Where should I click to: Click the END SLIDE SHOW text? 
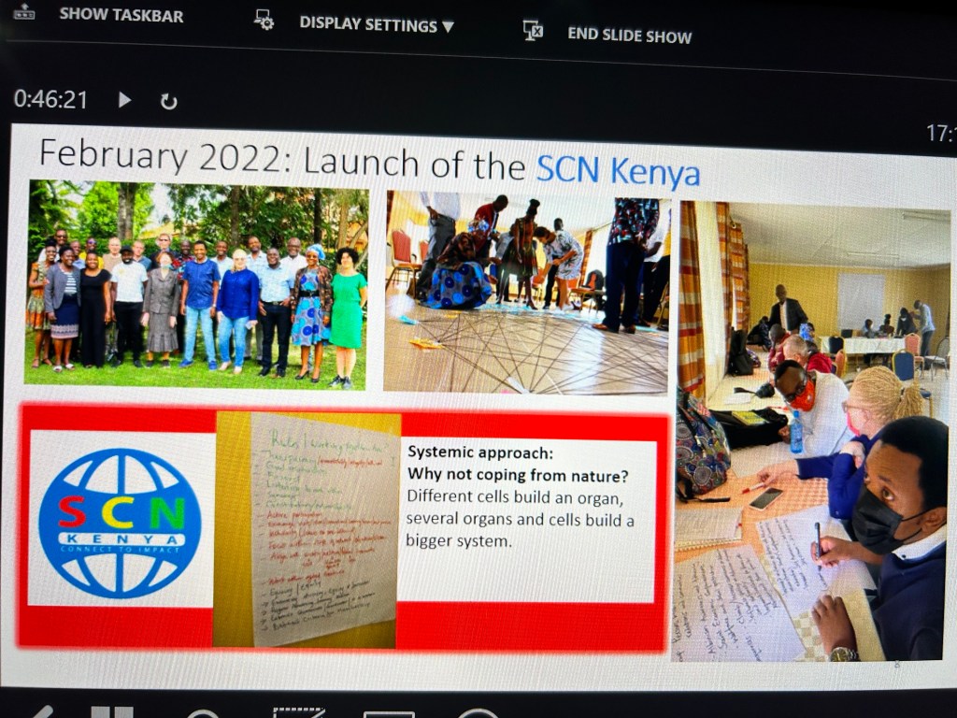(629, 36)
